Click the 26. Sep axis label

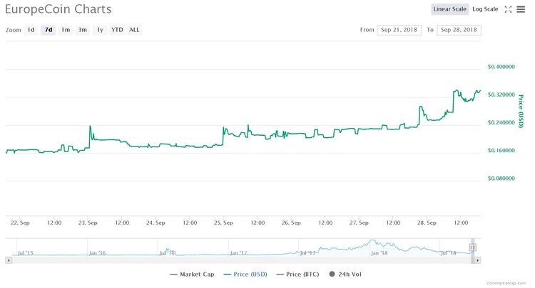(x=291, y=223)
